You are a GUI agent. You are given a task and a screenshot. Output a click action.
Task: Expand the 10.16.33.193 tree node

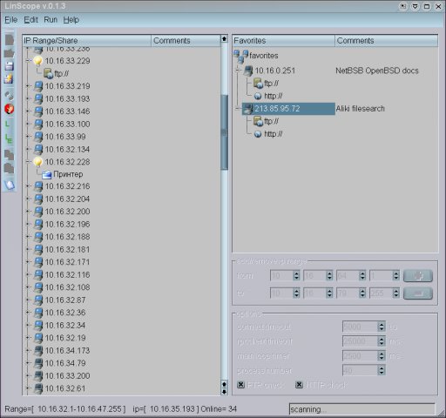coord(28,98)
